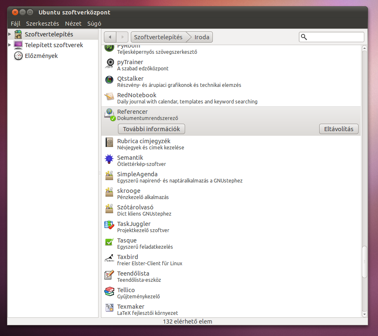Select Telepített szoftverek in the sidebar
This screenshot has width=378, height=336.
point(54,45)
